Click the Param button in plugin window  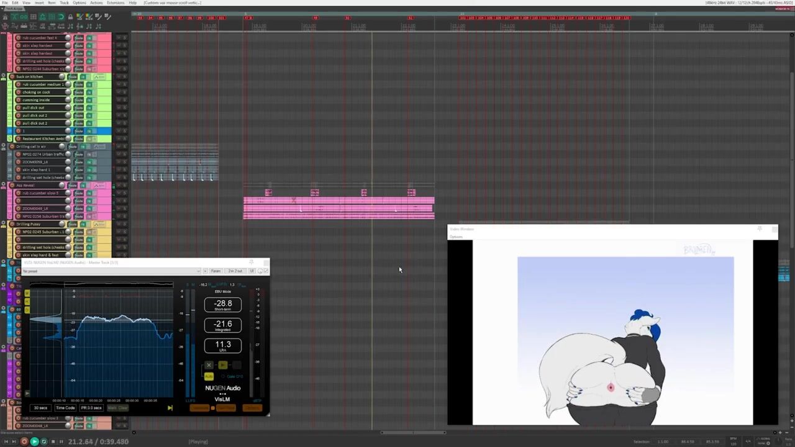tap(216, 271)
